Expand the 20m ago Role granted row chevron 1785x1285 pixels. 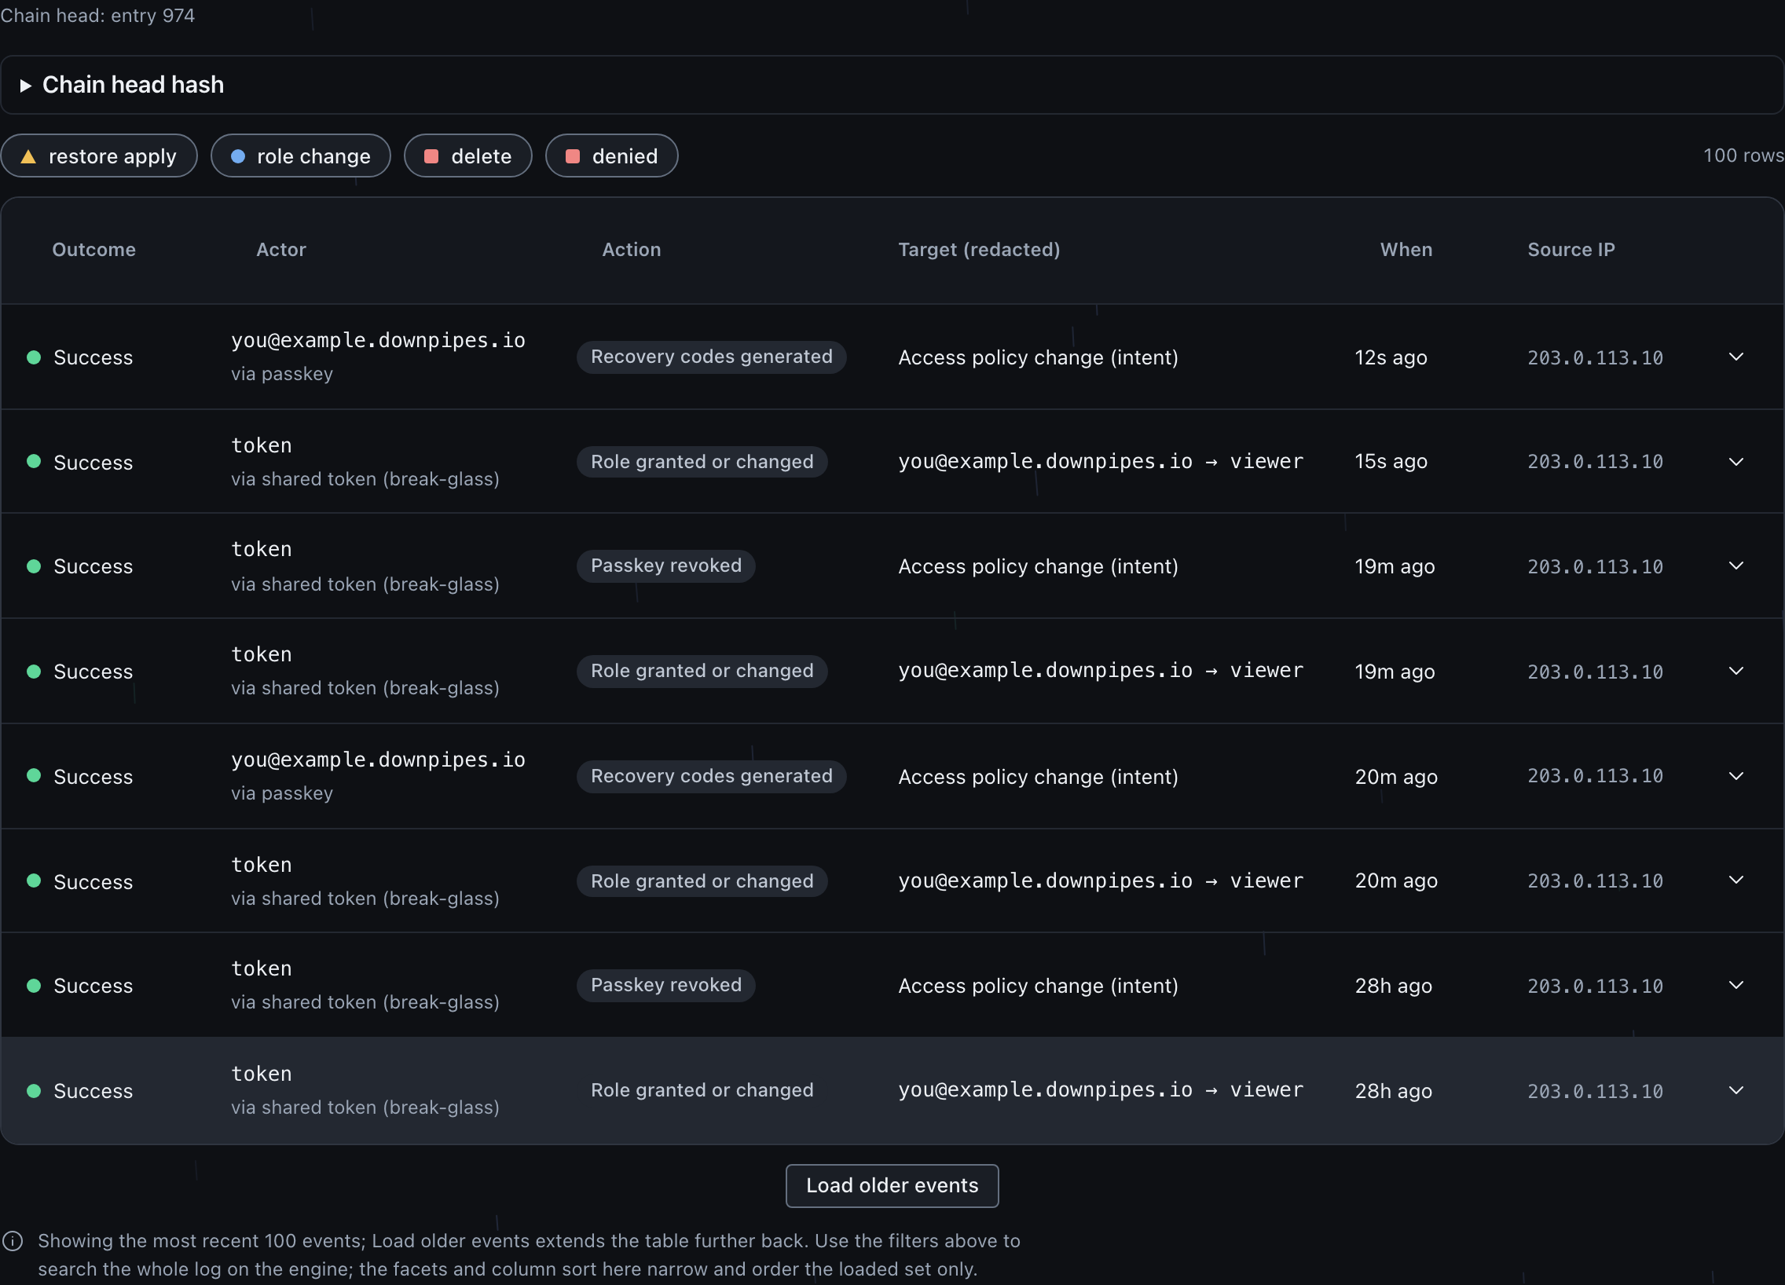coord(1736,880)
